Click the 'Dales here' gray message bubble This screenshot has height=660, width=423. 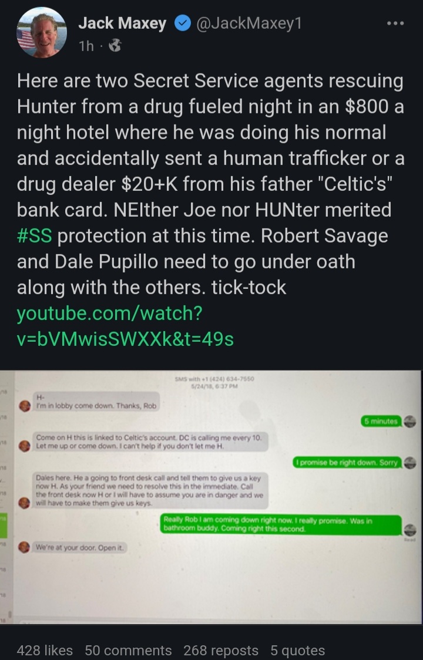click(x=150, y=490)
